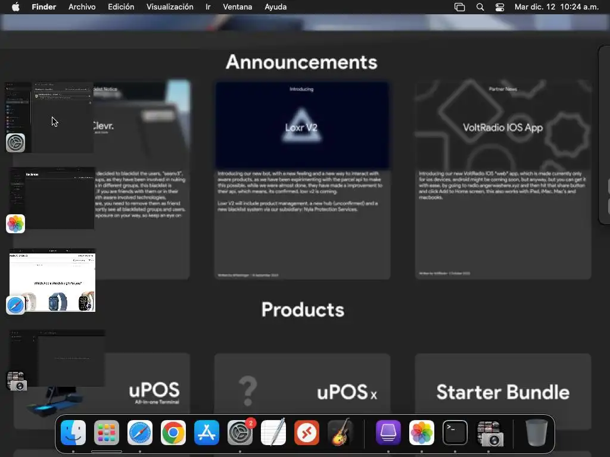Open the Finder menu
The height and width of the screenshot is (457, 610).
[43, 7]
